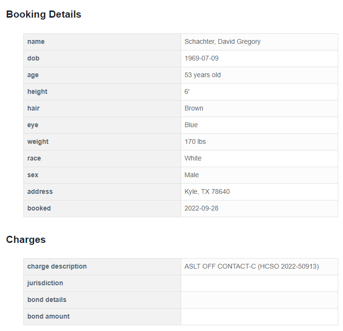Click the sex value "Male"
Screen dimensions: 343x331
191,175
